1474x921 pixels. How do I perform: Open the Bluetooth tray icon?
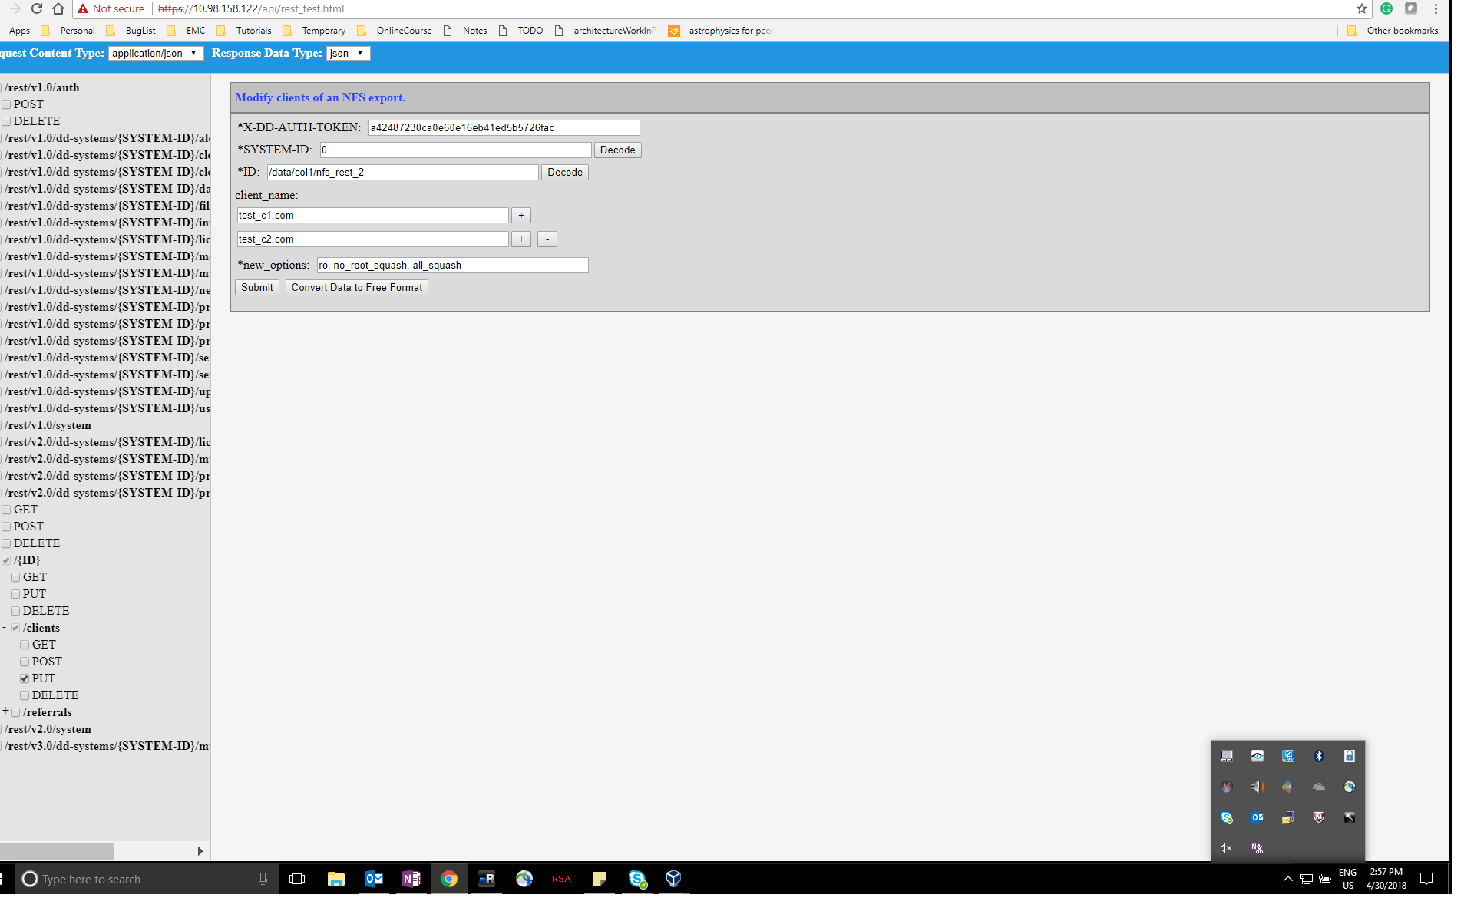(1319, 756)
